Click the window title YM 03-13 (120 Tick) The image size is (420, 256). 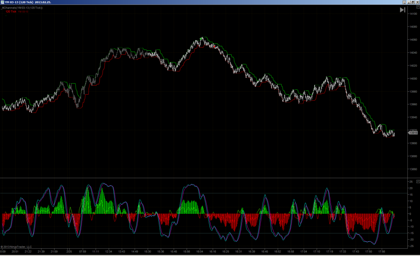(19, 2)
